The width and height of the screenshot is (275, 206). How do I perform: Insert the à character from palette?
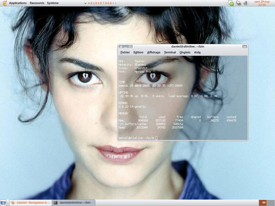tap(89, 3)
